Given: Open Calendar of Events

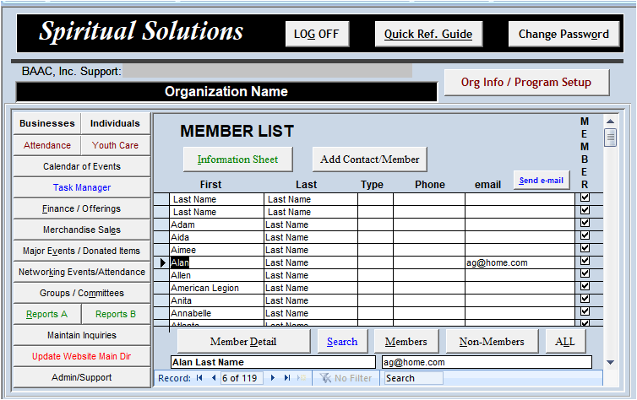Looking at the screenshot, I should [82, 166].
